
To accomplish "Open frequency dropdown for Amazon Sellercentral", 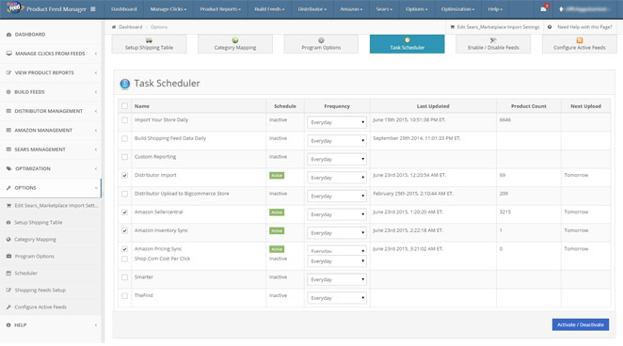I will click(337, 214).
